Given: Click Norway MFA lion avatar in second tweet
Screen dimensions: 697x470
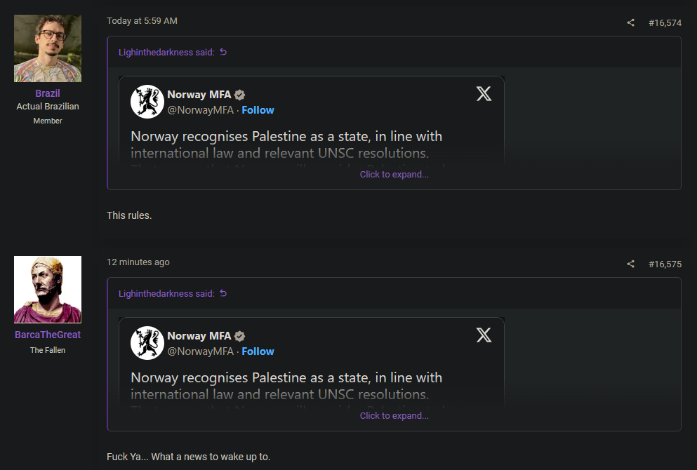Looking at the screenshot, I should pos(147,343).
